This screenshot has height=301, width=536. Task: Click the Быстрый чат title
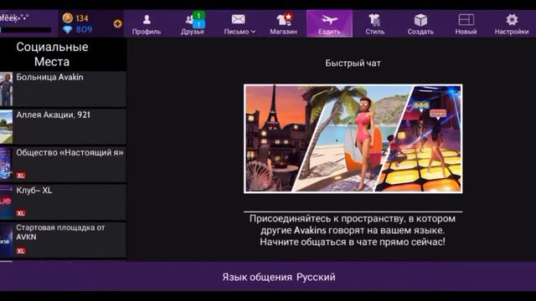pyautogui.click(x=353, y=64)
